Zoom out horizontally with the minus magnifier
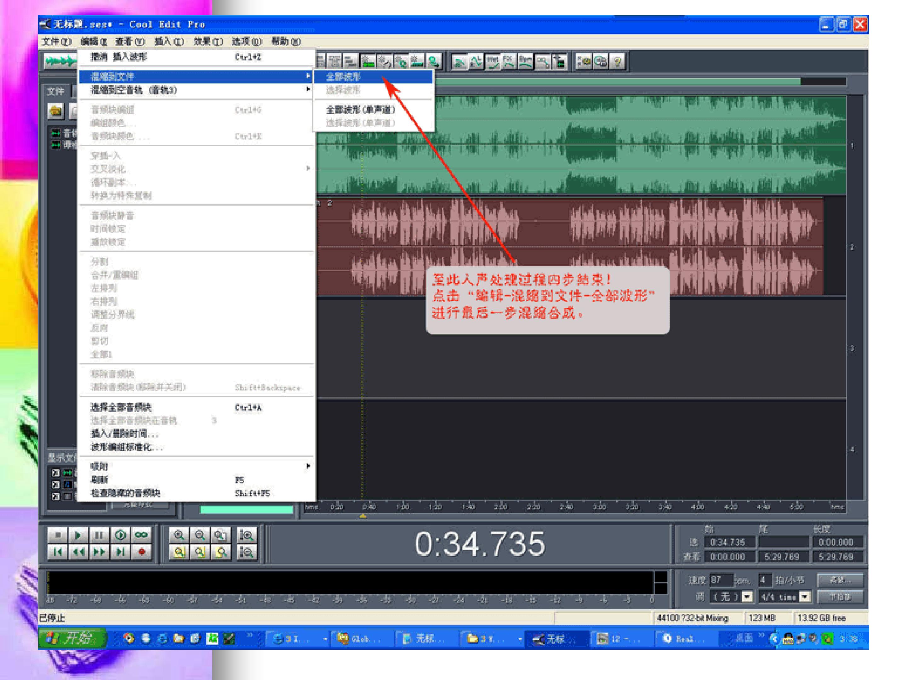The height and width of the screenshot is (680, 907). pyautogui.click(x=200, y=535)
